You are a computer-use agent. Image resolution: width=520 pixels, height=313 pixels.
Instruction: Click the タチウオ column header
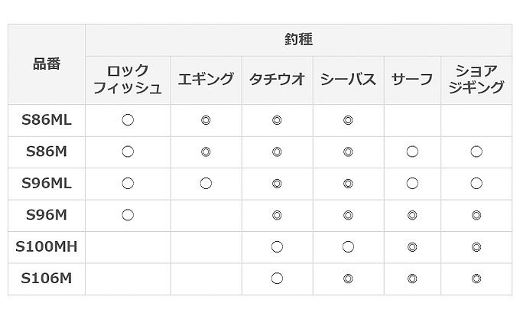(277, 80)
